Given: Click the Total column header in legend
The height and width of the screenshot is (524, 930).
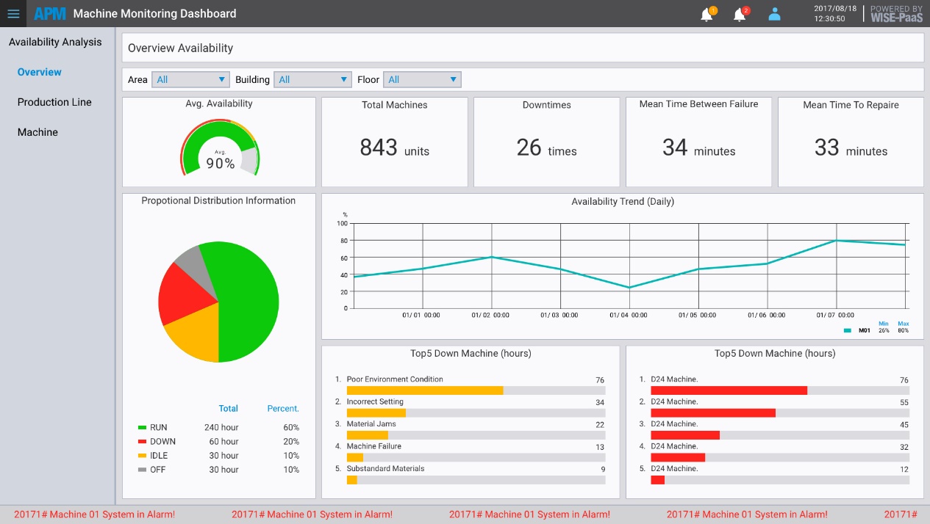Looking at the screenshot, I should [229, 409].
